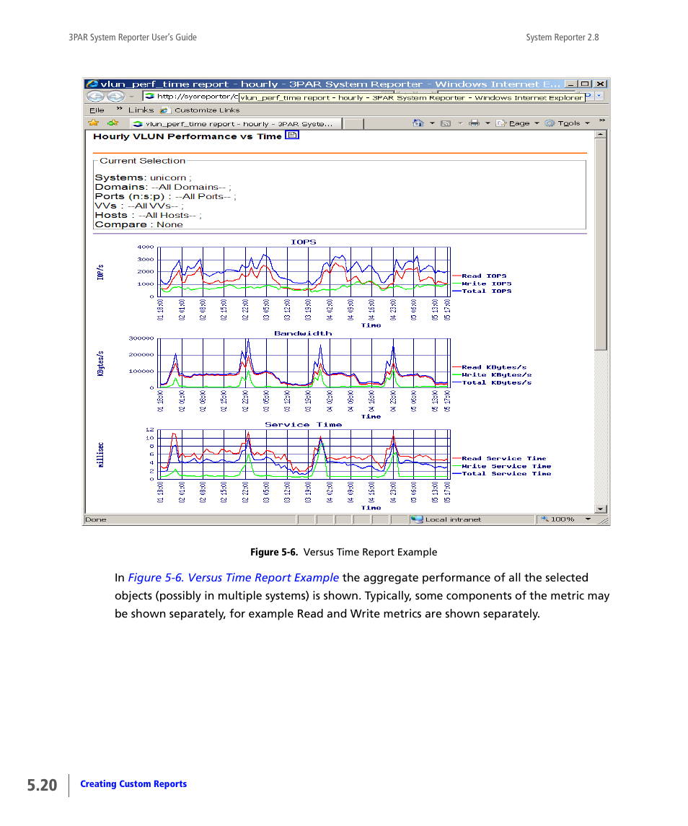Click the Add to Favorites star icon
This screenshot has height=826, width=688.
113,123
